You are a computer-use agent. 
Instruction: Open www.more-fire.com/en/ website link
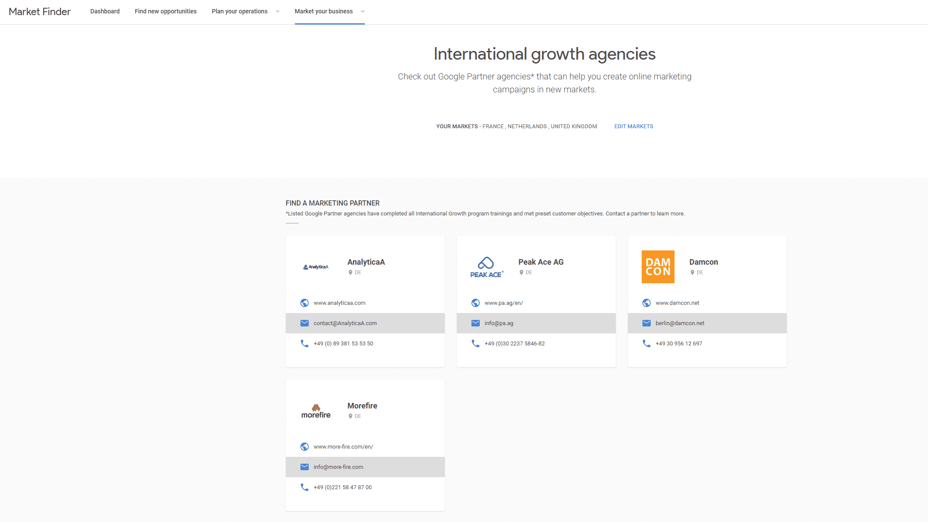tap(343, 447)
